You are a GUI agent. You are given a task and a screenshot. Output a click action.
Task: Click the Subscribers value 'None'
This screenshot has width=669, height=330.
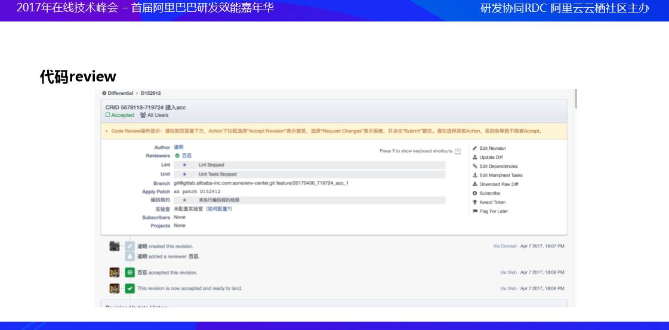pyautogui.click(x=179, y=217)
